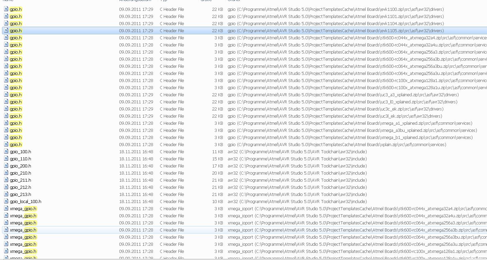Click the gpio.h file icon in xmega_a1_xplained.zip row

tap(6, 123)
